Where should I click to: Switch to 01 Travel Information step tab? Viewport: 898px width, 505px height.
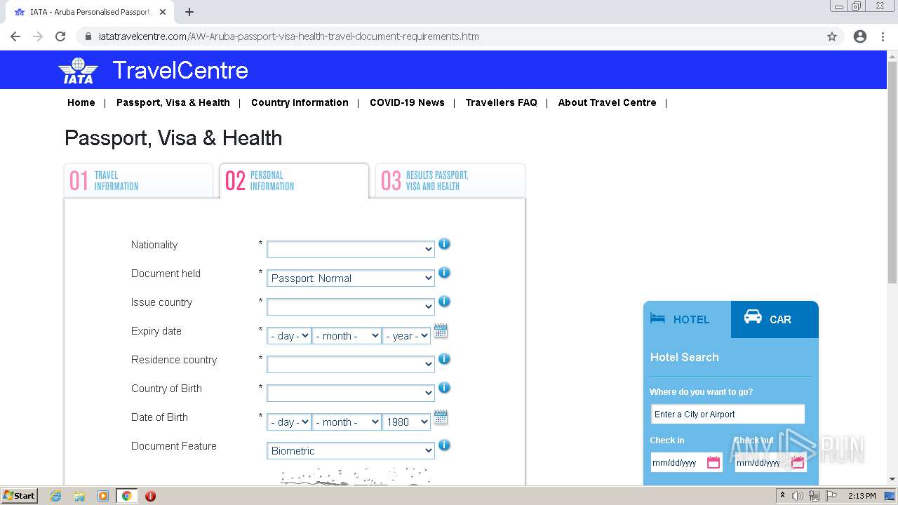[x=138, y=181]
